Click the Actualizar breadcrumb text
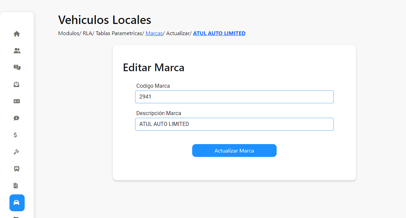This screenshot has height=218, width=406. point(178,33)
